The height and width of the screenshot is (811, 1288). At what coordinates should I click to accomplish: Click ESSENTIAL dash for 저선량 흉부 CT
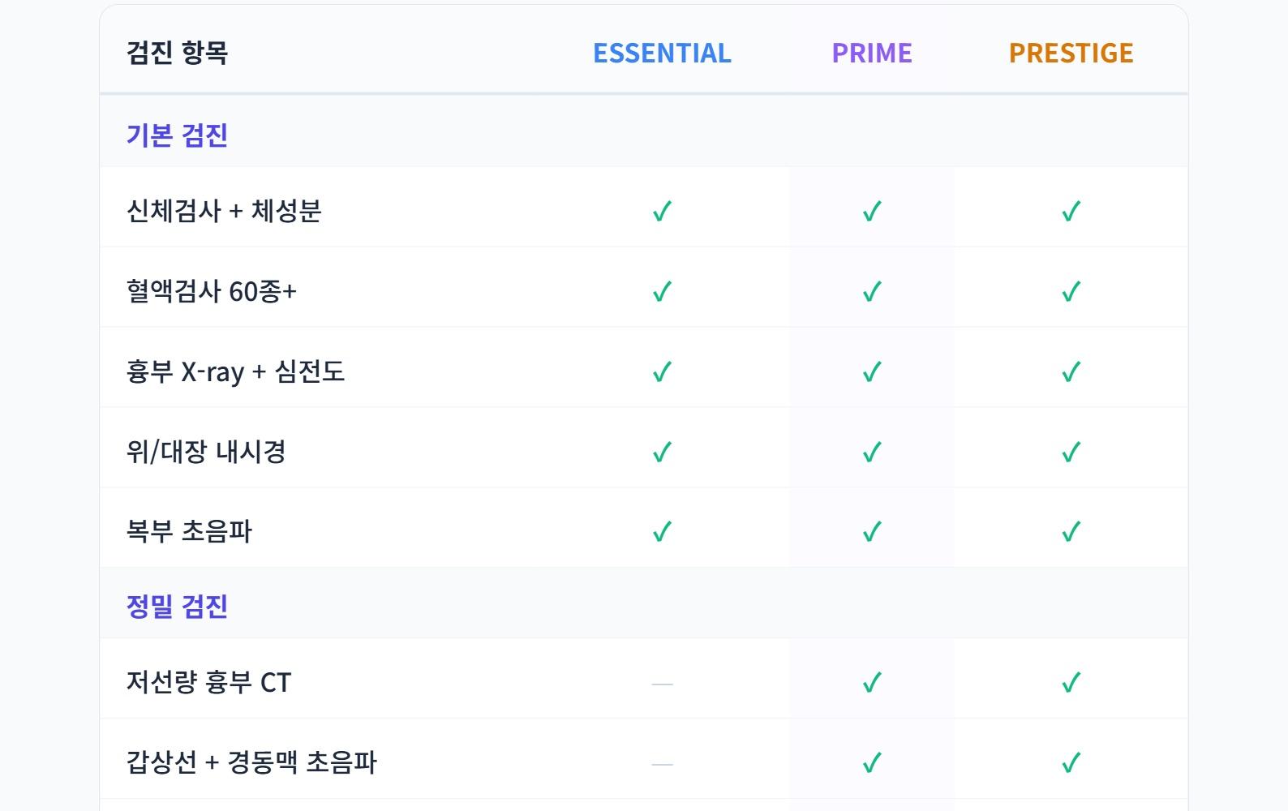point(662,684)
